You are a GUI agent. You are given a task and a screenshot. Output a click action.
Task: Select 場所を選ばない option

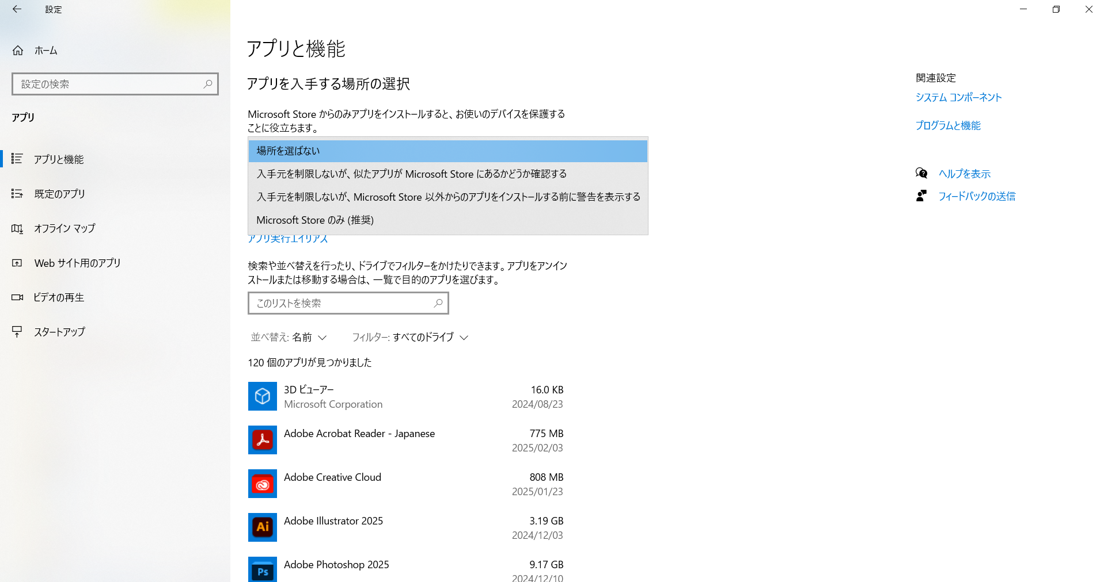448,151
